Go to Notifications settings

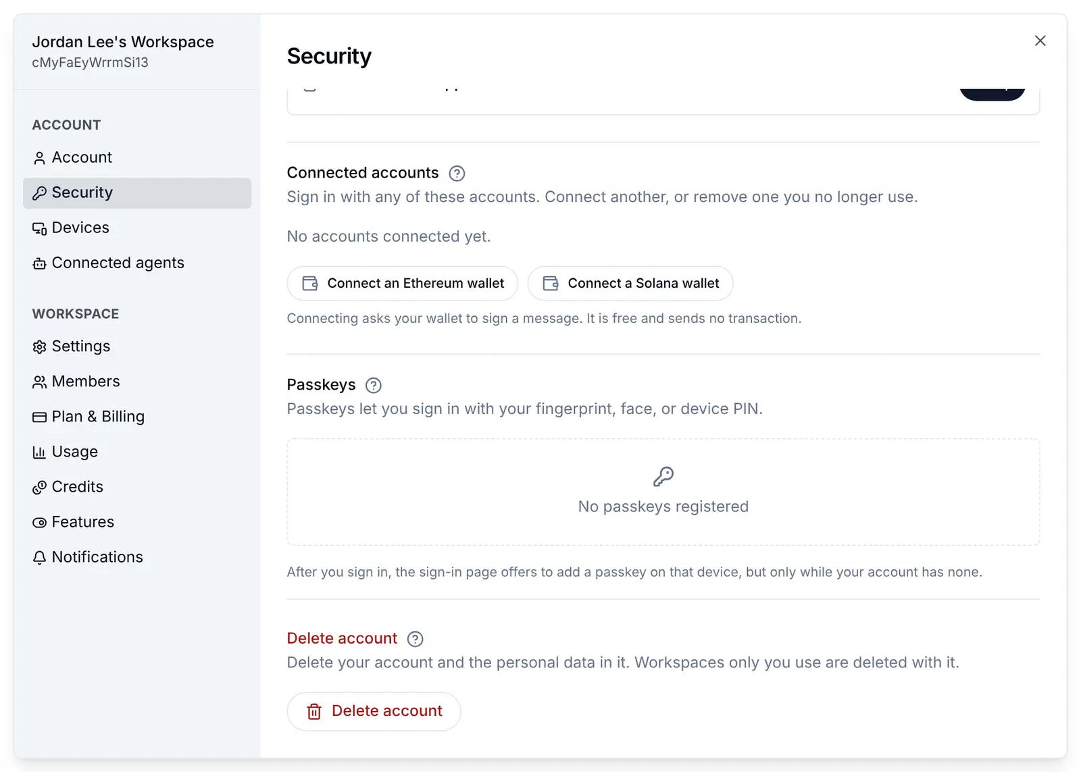[x=137, y=557]
